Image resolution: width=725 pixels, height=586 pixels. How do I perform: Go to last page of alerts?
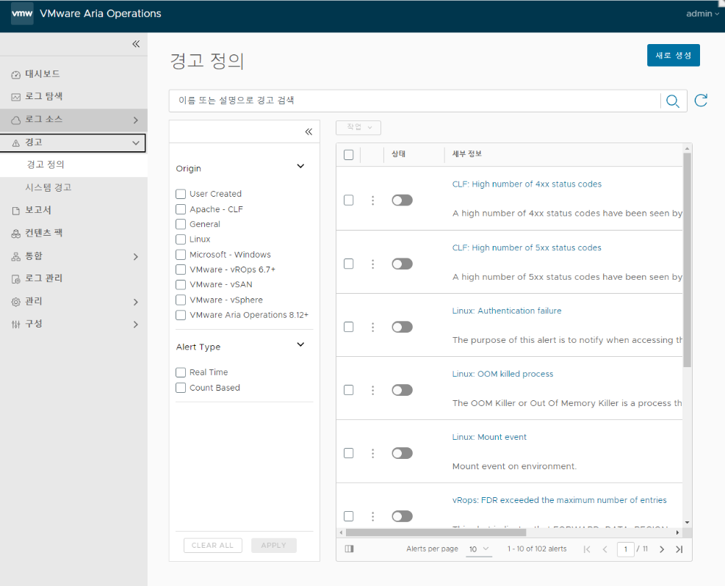click(x=679, y=549)
